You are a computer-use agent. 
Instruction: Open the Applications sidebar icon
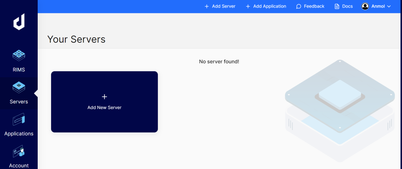(19, 119)
